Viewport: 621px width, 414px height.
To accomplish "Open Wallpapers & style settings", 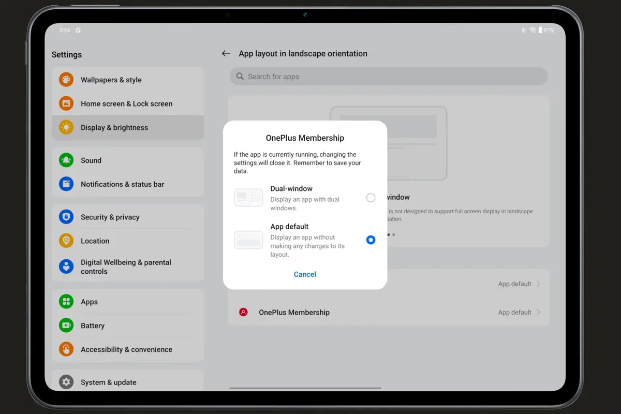I will click(x=128, y=80).
